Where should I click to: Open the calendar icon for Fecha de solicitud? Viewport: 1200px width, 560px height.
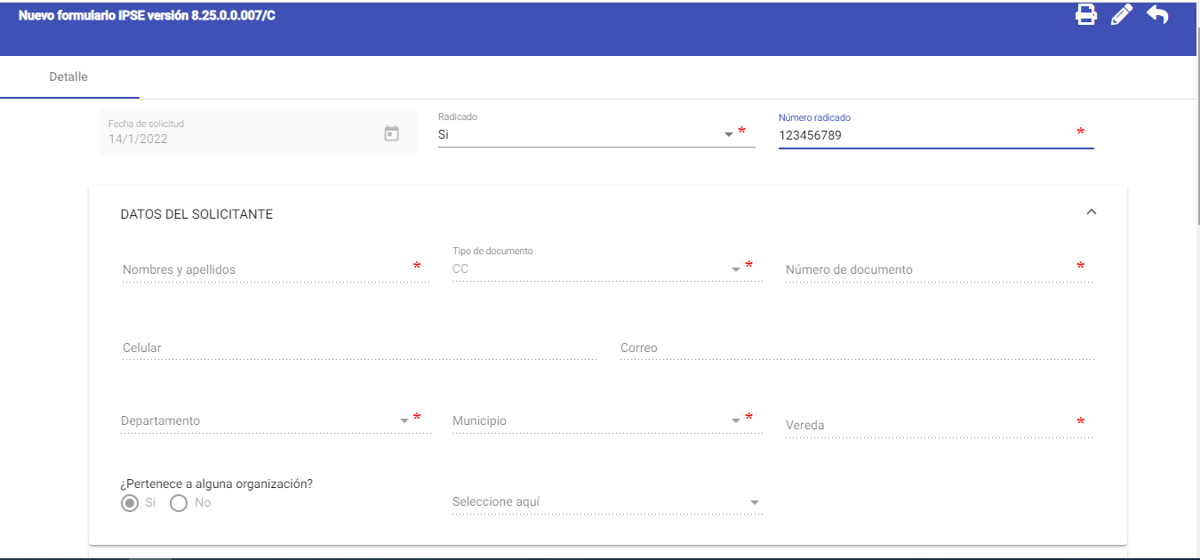coord(391,133)
